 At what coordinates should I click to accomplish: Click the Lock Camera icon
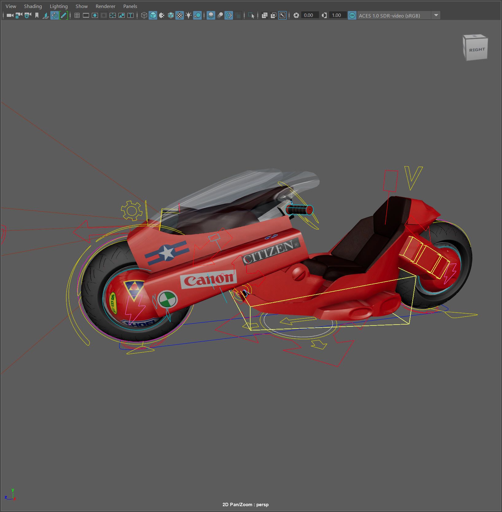[x=19, y=15]
